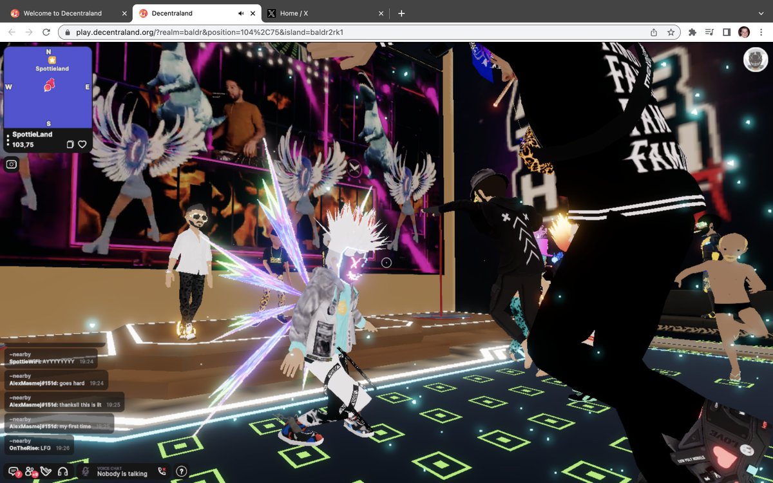Image resolution: width=773 pixels, height=483 pixels.
Task: Toggle the muted microphone button
Action: pyautogui.click(x=85, y=471)
